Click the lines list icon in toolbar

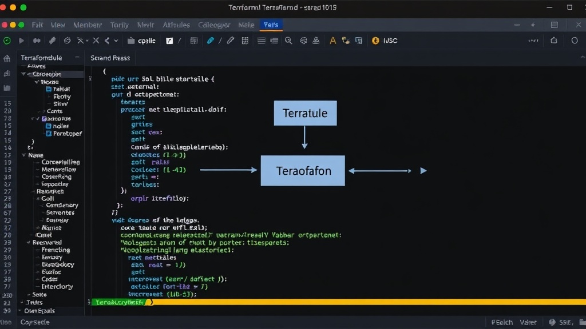click(x=261, y=41)
